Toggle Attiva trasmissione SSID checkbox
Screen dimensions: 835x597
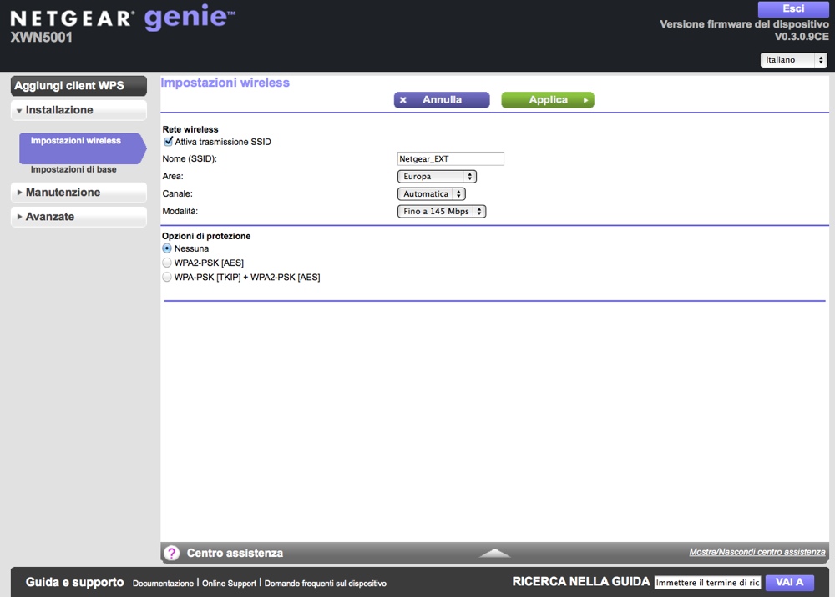pyautogui.click(x=169, y=142)
